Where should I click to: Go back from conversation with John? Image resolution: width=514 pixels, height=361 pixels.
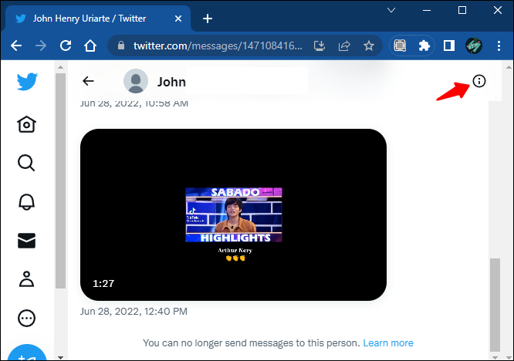pyautogui.click(x=88, y=81)
